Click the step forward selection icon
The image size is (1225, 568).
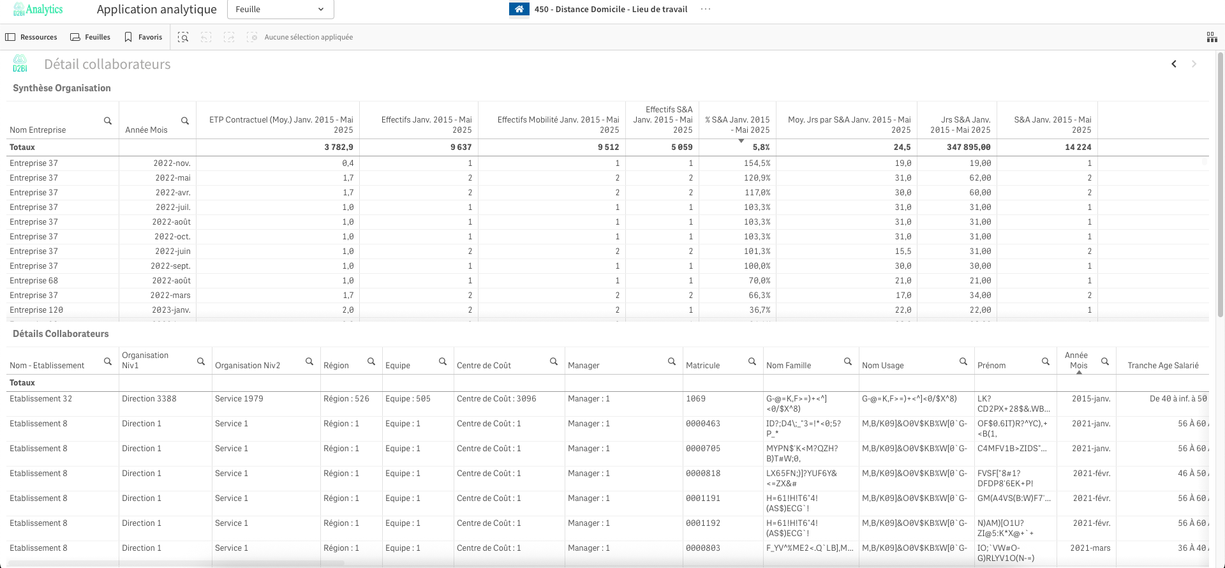tap(229, 37)
